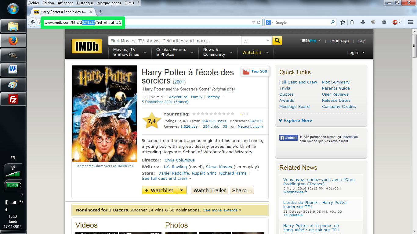The image size is (417, 234).
Task: Click the volume speaker tray icon
Action: point(7,210)
